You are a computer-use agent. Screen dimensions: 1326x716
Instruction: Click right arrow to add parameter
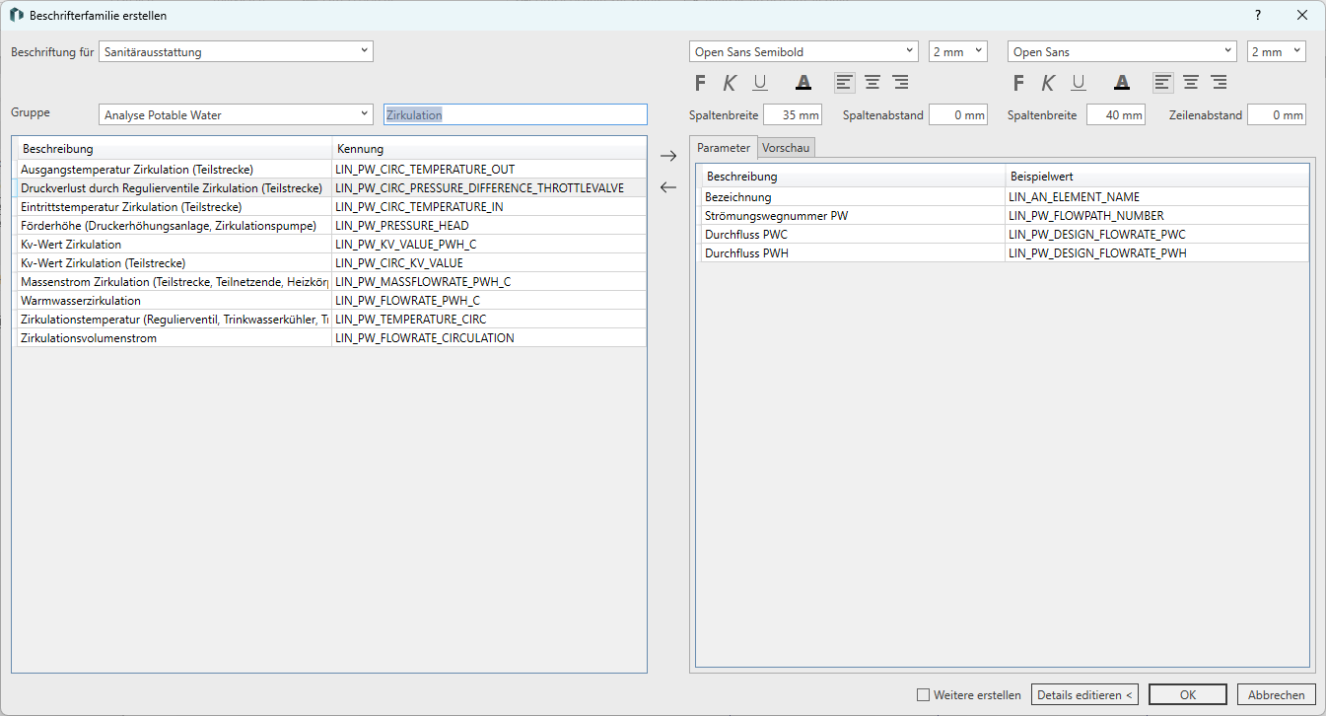tap(668, 156)
